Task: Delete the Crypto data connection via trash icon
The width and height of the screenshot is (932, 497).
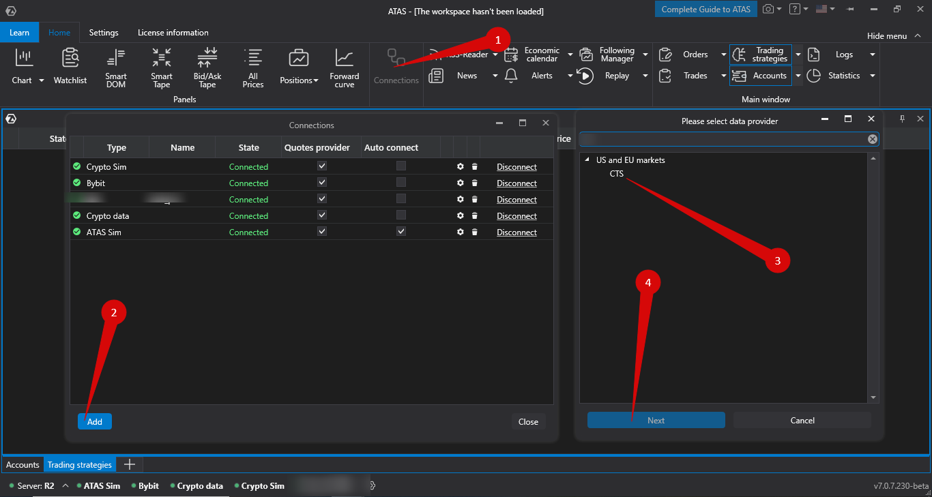Action: pyautogui.click(x=474, y=216)
